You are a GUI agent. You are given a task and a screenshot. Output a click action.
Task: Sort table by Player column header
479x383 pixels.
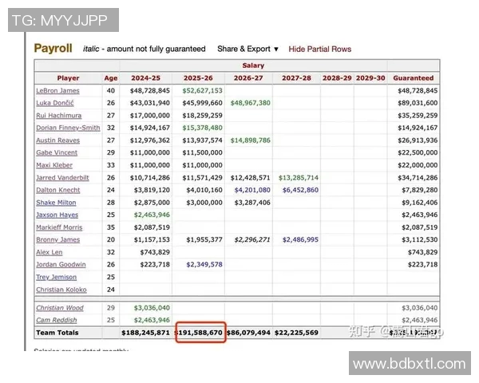click(x=68, y=78)
